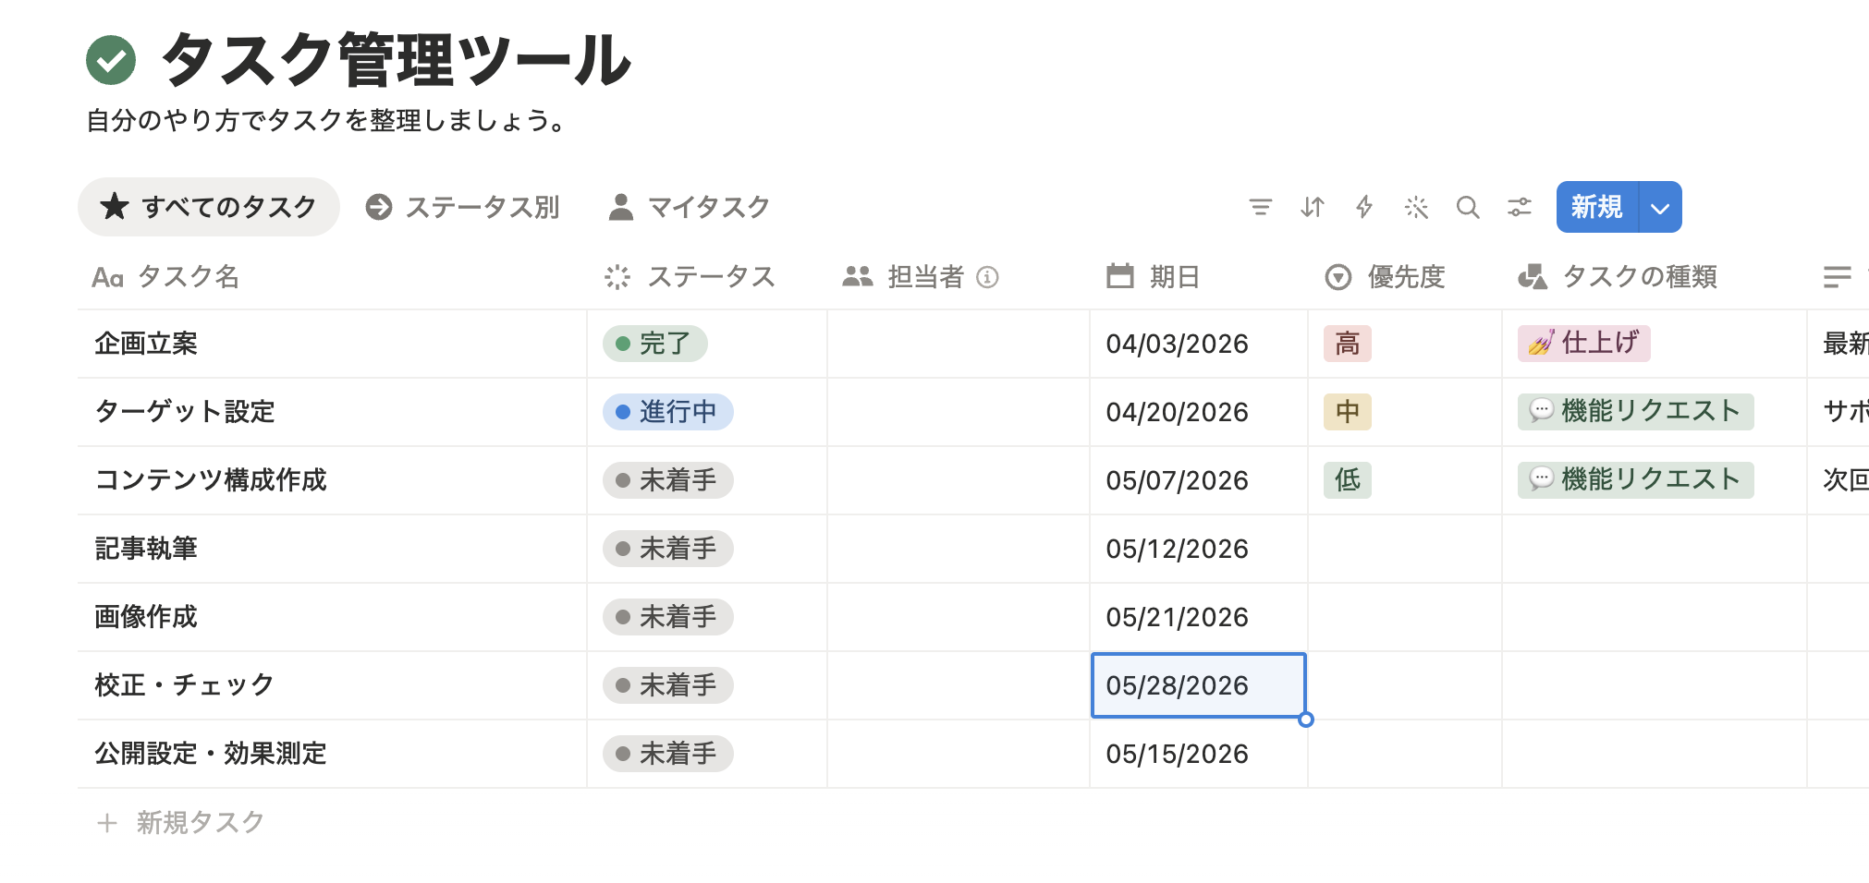This screenshot has width=1869, height=883.
Task: Click the calendar icon of 期日 column
Action: click(1120, 276)
